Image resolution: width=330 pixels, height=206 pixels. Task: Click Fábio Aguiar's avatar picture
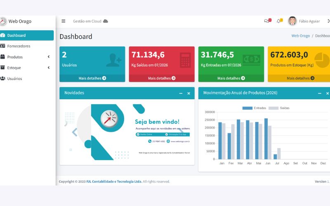tap(292, 21)
